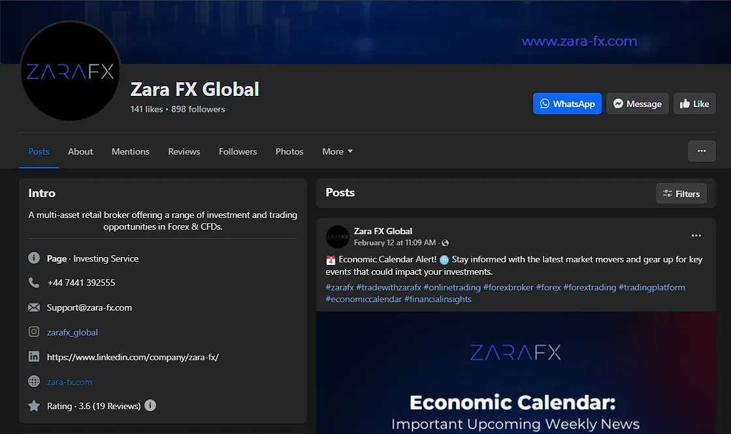
Task: Open the #zarafx hashtag
Action: click(x=340, y=287)
